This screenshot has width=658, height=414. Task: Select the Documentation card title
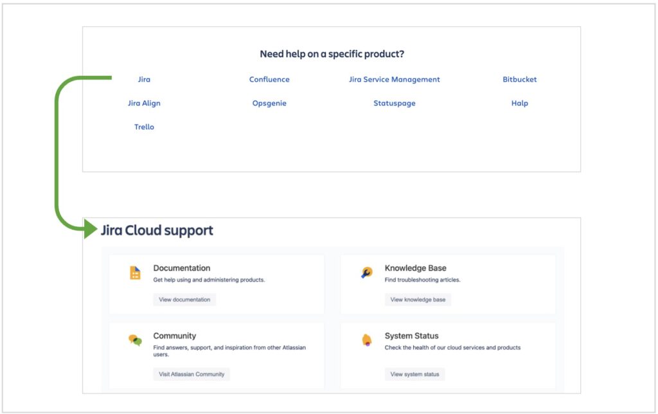tap(182, 268)
